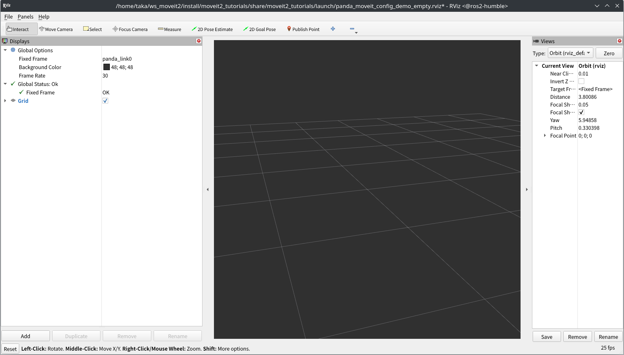Select the Grid row label

(23, 100)
